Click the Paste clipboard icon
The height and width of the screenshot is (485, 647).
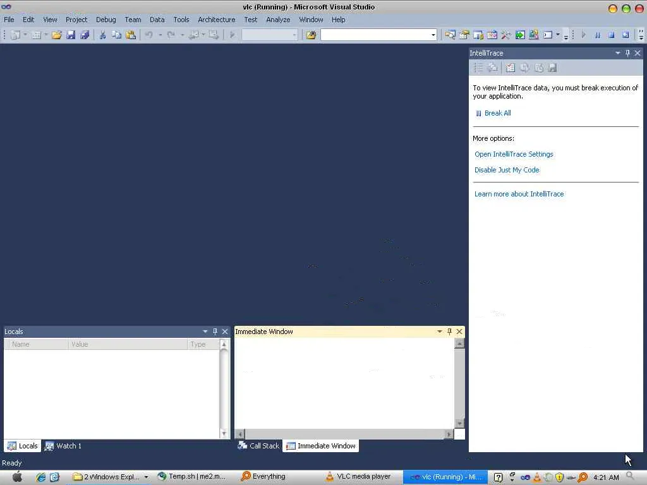[131, 35]
